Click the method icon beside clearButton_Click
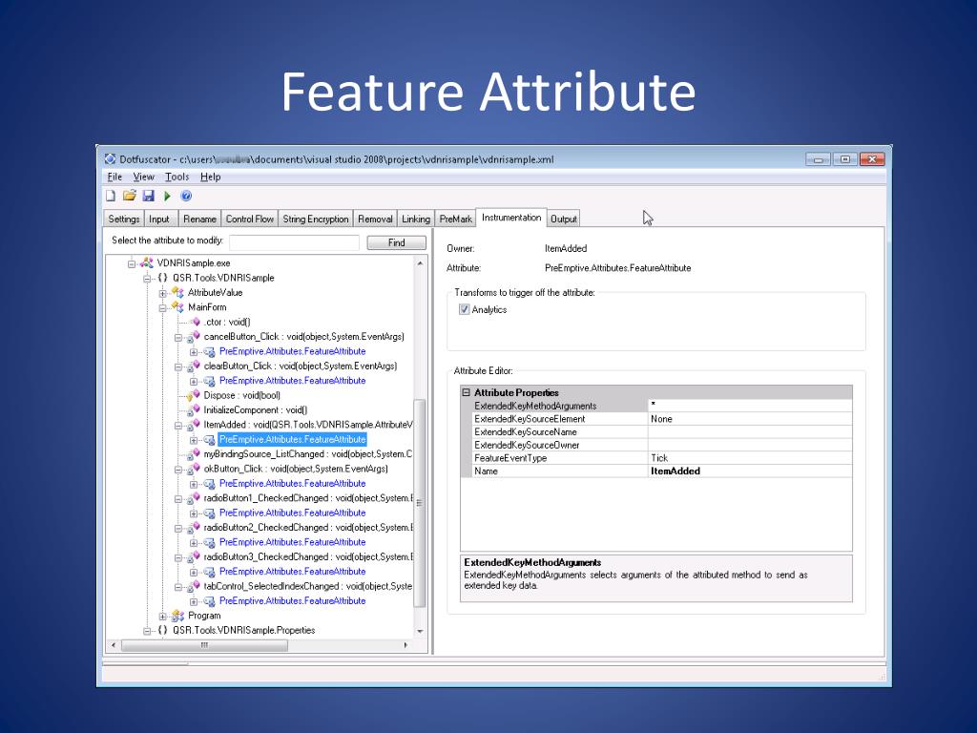Viewport: 977px width, 733px height. (x=193, y=366)
